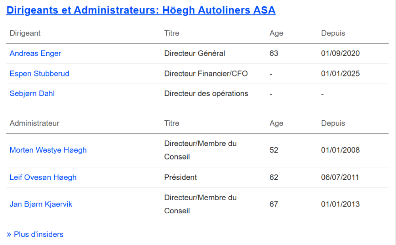Open the Dirigeants et Administrateurs heading link
The width and height of the screenshot is (396, 245).
click(141, 10)
